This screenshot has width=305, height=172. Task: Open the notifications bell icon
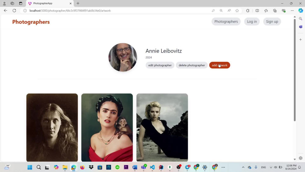(x=300, y=167)
